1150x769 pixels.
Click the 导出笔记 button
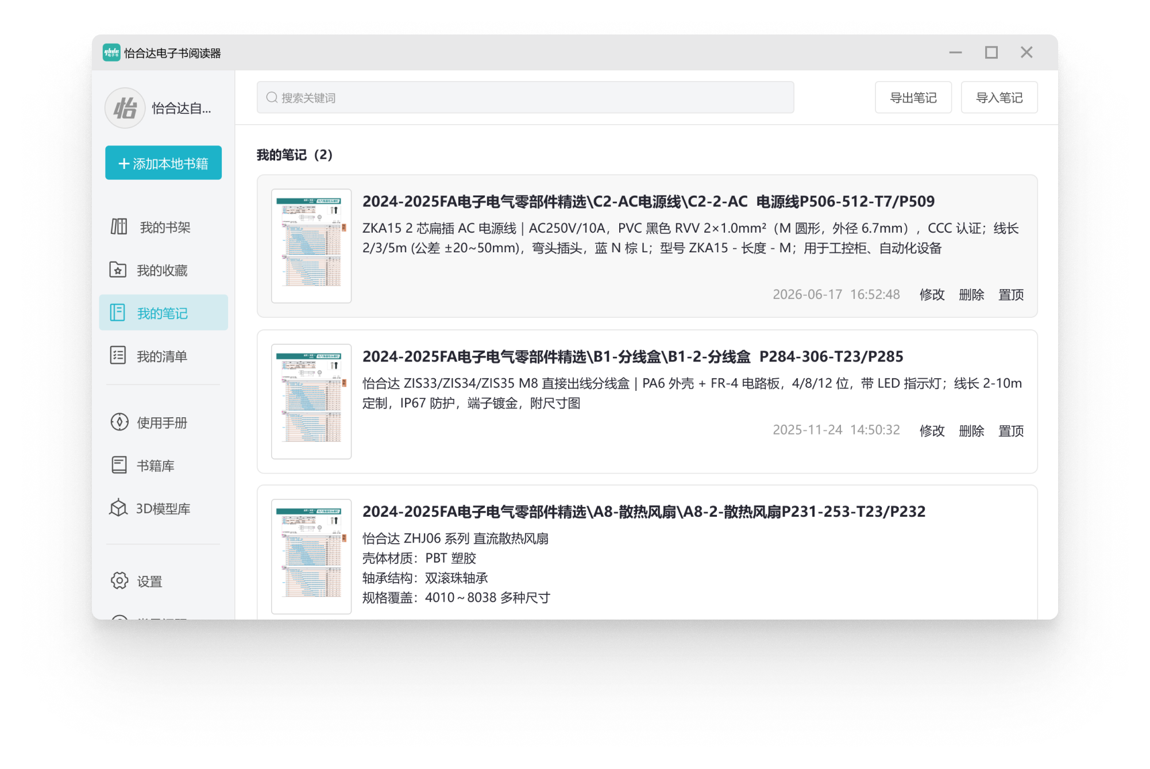click(x=913, y=98)
